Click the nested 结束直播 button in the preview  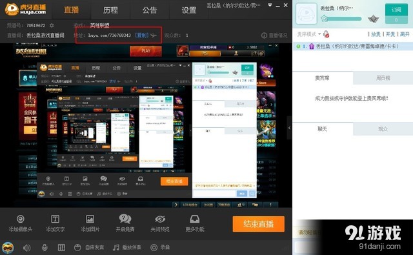pos(174,181)
